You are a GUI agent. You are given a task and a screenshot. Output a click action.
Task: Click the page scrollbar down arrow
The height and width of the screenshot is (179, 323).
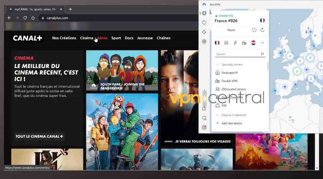pyautogui.click(x=317, y=168)
